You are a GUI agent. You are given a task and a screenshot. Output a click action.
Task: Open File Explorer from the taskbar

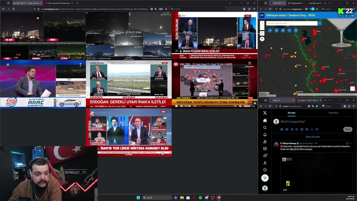(x=182, y=198)
